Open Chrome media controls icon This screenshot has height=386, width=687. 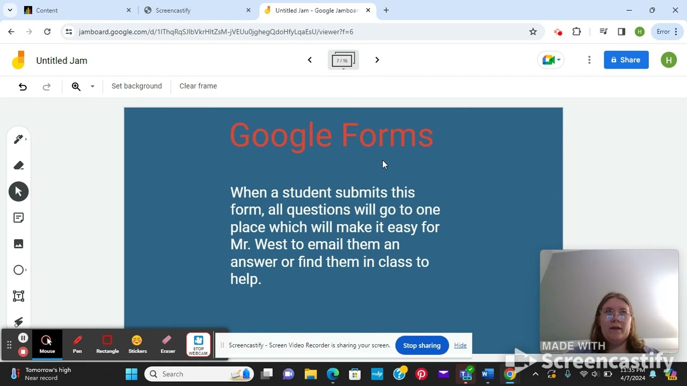click(x=603, y=32)
